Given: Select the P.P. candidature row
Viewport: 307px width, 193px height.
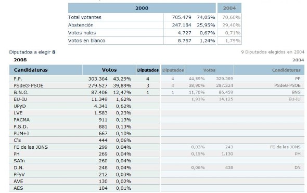Looking at the screenshot, I should (84, 79).
